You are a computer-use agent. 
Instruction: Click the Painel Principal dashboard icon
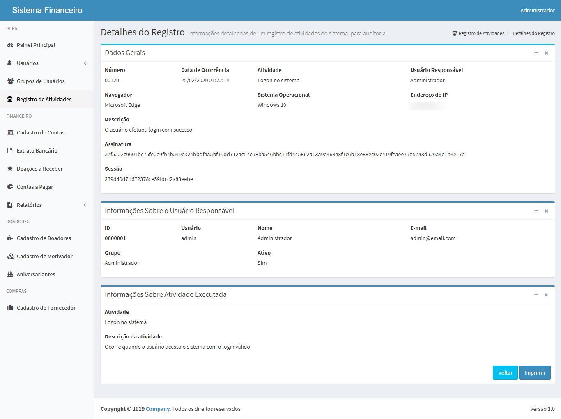[10, 45]
